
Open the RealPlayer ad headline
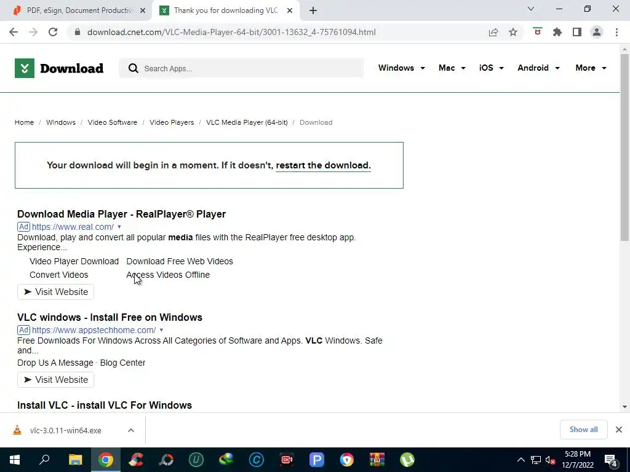(121, 214)
